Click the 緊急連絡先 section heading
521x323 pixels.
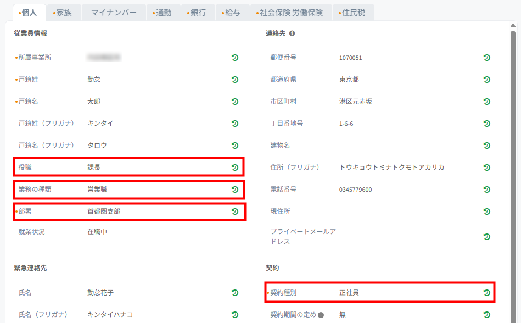coord(31,268)
